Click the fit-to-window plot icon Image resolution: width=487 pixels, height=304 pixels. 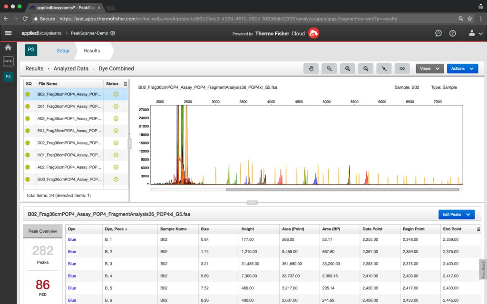click(x=384, y=68)
